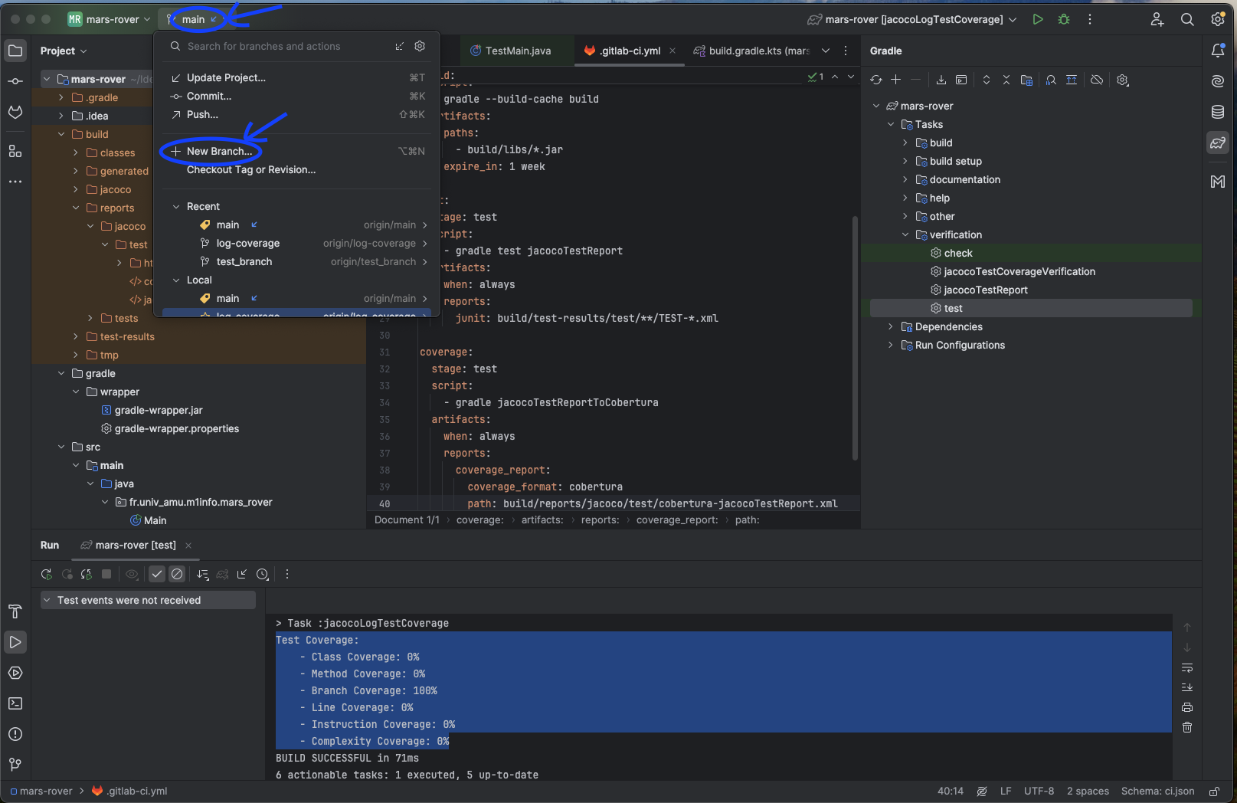This screenshot has height=803, width=1237.
Task: Collapse the src folder
Action: 61,447
